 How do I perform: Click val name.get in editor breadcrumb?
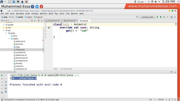coord(66,69)
